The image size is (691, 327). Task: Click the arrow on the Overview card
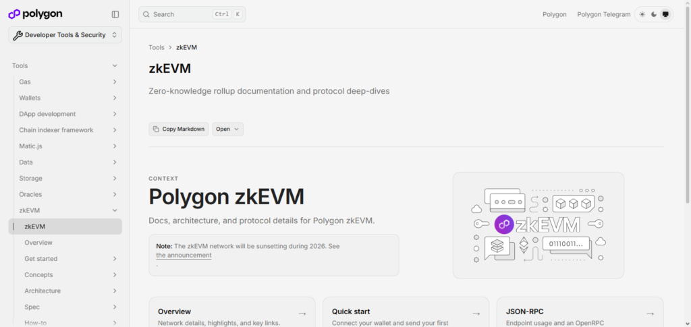[x=302, y=314]
